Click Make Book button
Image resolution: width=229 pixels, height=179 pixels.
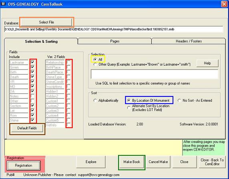132,162
